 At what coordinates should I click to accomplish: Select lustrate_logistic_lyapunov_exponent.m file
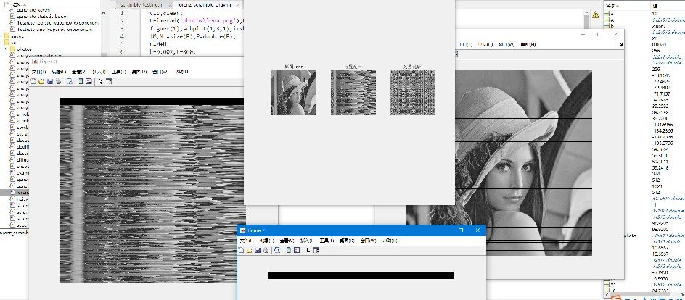coord(54,22)
